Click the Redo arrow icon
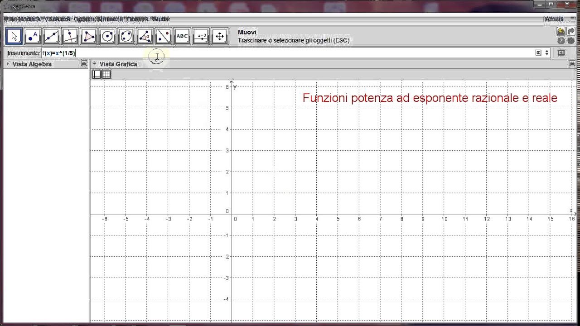The image size is (580, 326). [571, 32]
